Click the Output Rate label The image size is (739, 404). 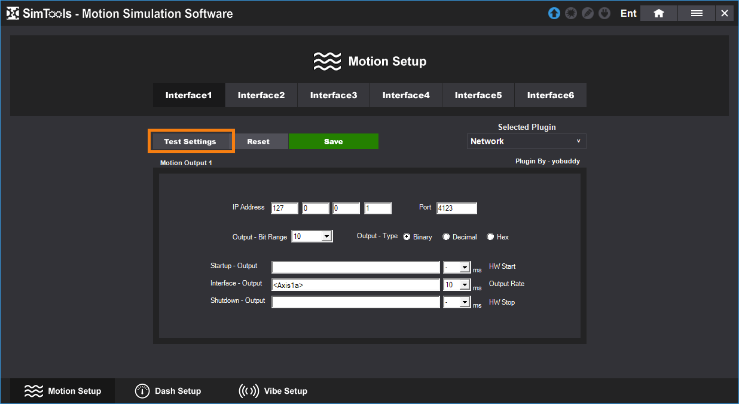pos(506,284)
